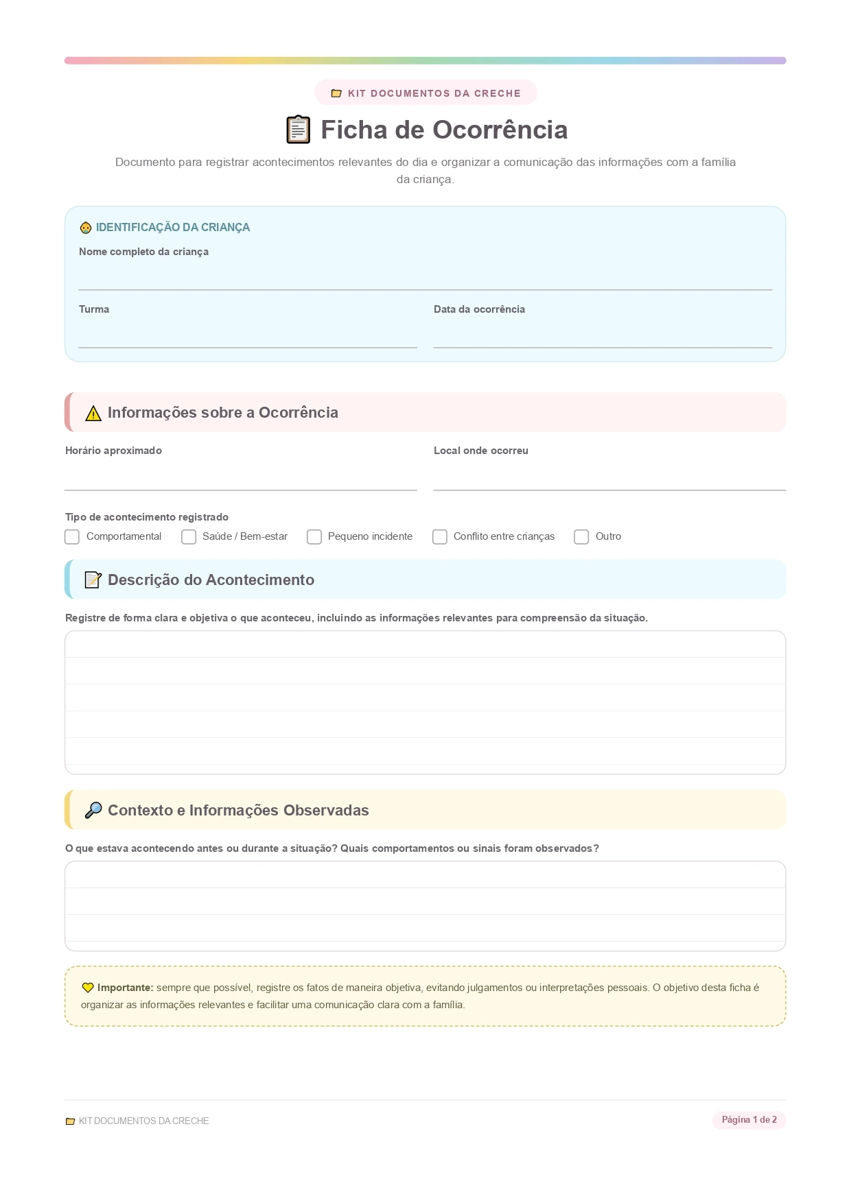Click the question beginning O que estava acontecendo
The image size is (851, 1203).
click(x=332, y=848)
